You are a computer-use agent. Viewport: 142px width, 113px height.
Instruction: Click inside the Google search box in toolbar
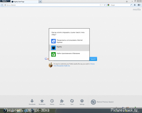click(x=120, y=5)
